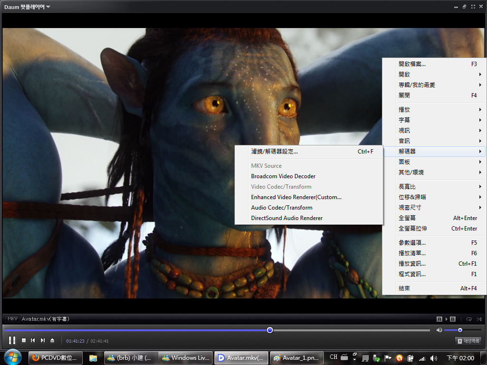
Task: Toggle the A-B repeat section button
Action: coord(447,319)
